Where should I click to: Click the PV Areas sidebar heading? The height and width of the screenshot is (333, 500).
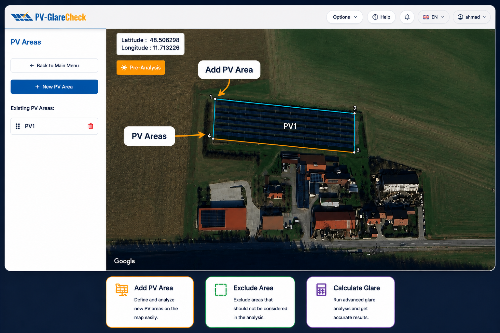[x=26, y=42]
